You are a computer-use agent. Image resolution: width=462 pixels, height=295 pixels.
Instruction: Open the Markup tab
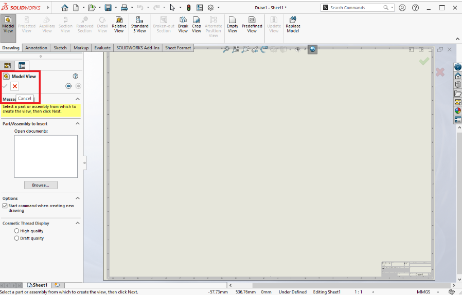pyautogui.click(x=81, y=48)
